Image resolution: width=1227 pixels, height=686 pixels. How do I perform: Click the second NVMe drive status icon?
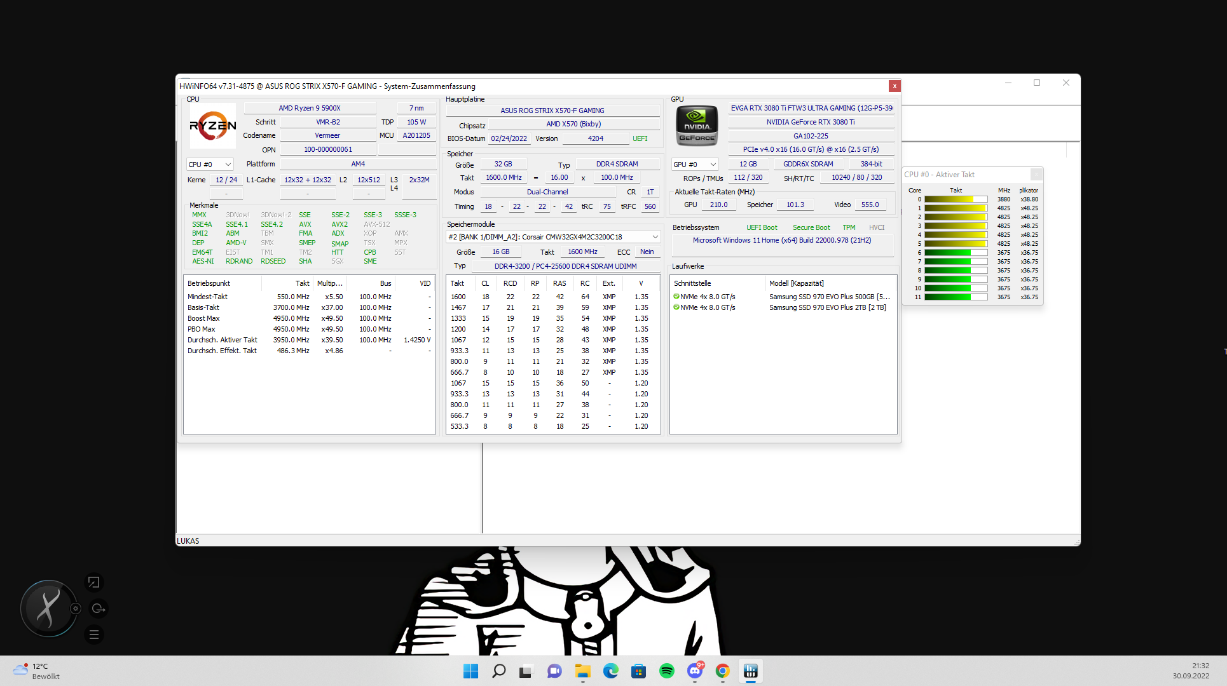(676, 307)
